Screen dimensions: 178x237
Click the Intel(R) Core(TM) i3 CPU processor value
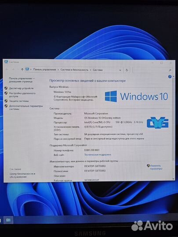[x=113, y=122]
